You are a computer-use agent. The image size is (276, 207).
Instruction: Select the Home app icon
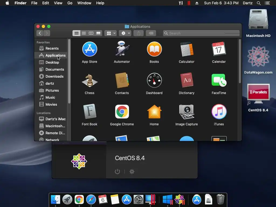(x=154, y=112)
